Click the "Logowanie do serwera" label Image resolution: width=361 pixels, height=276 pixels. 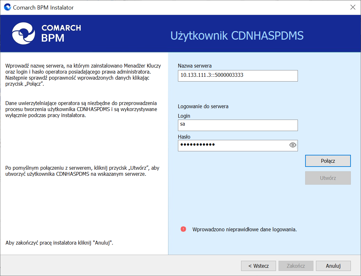[x=203, y=106]
